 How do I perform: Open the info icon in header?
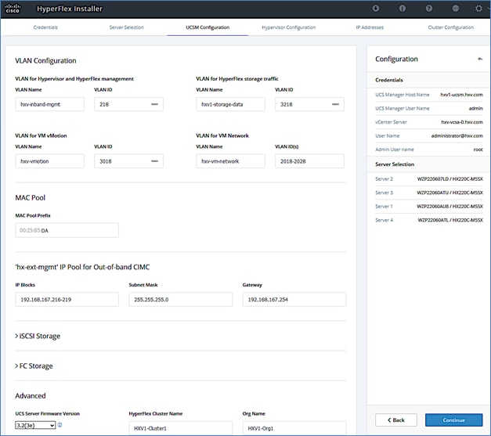(x=403, y=9)
